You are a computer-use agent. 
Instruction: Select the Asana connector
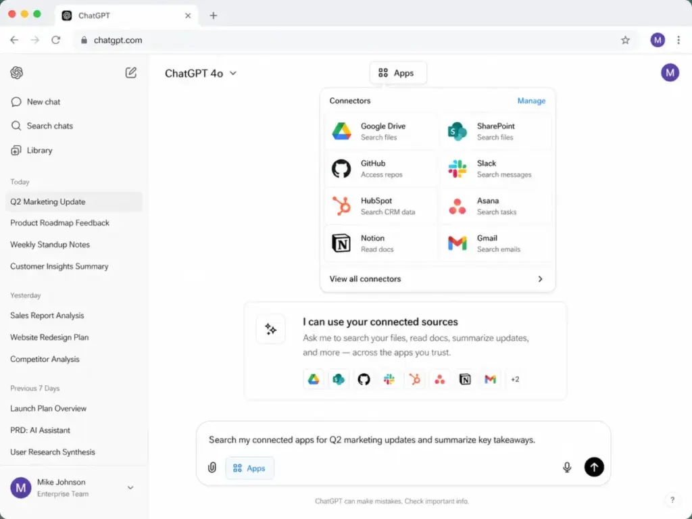[x=495, y=206]
